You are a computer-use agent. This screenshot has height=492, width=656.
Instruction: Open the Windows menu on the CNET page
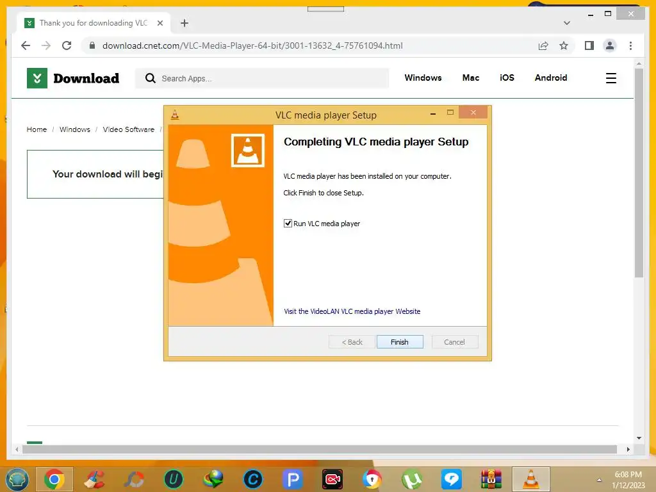click(423, 78)
